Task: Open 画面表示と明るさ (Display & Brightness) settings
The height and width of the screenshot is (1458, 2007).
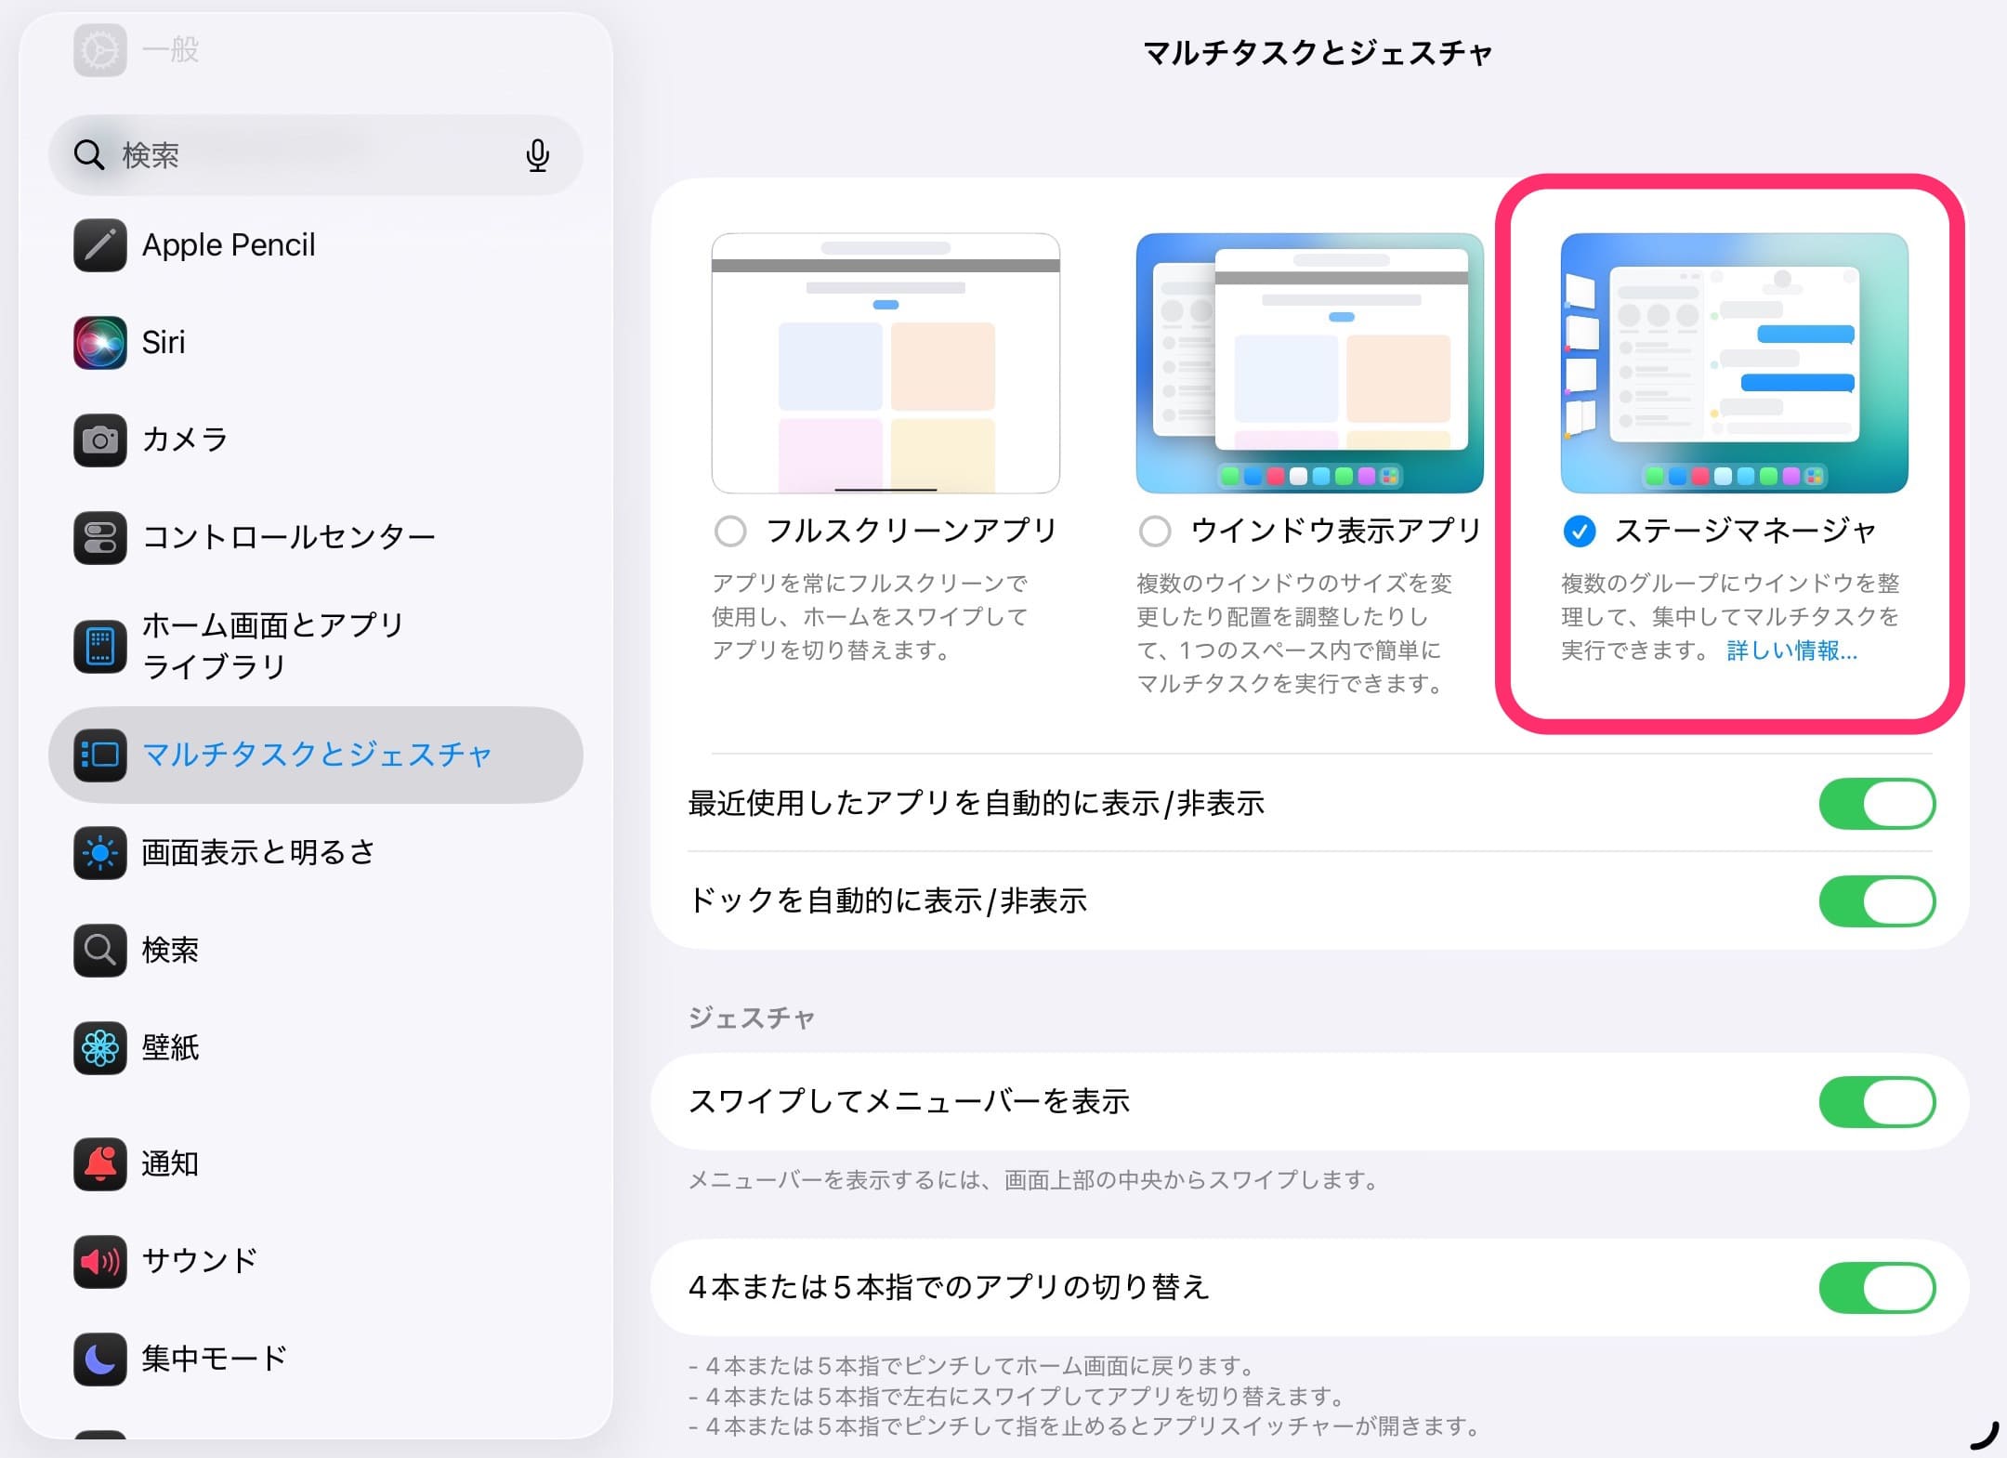Action: (258, 852)
